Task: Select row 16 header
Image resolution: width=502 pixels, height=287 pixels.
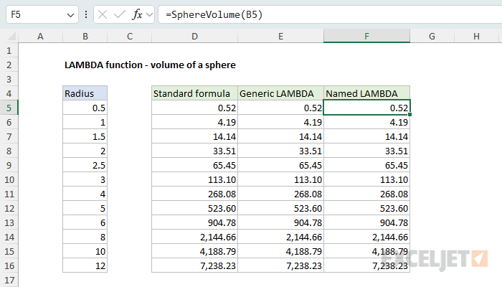Action: pos(9,266)
